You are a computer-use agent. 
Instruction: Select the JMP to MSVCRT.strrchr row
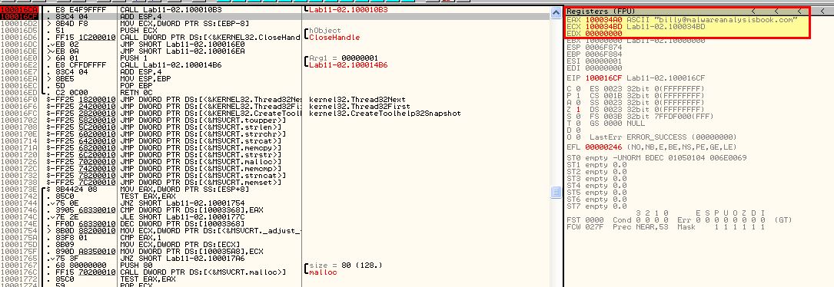click(203, 134)
